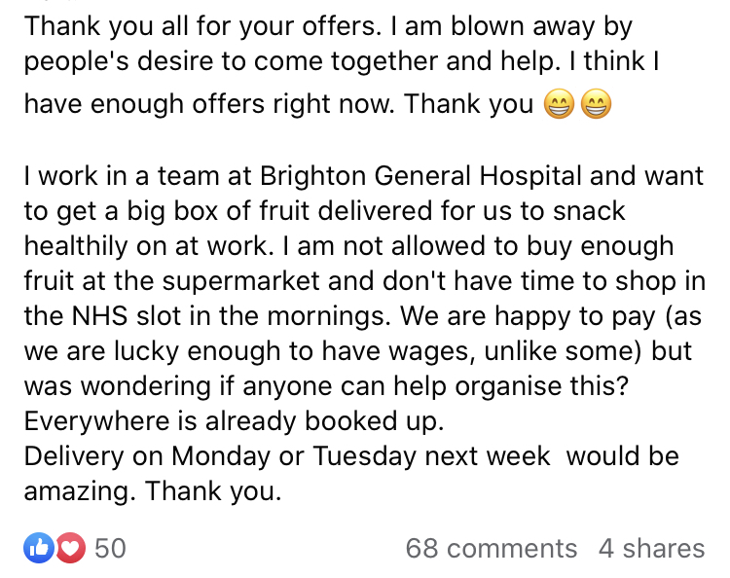Click the final words amazing. Thank you.
This screenshot has width=730, height=578.
pos(153,491)
